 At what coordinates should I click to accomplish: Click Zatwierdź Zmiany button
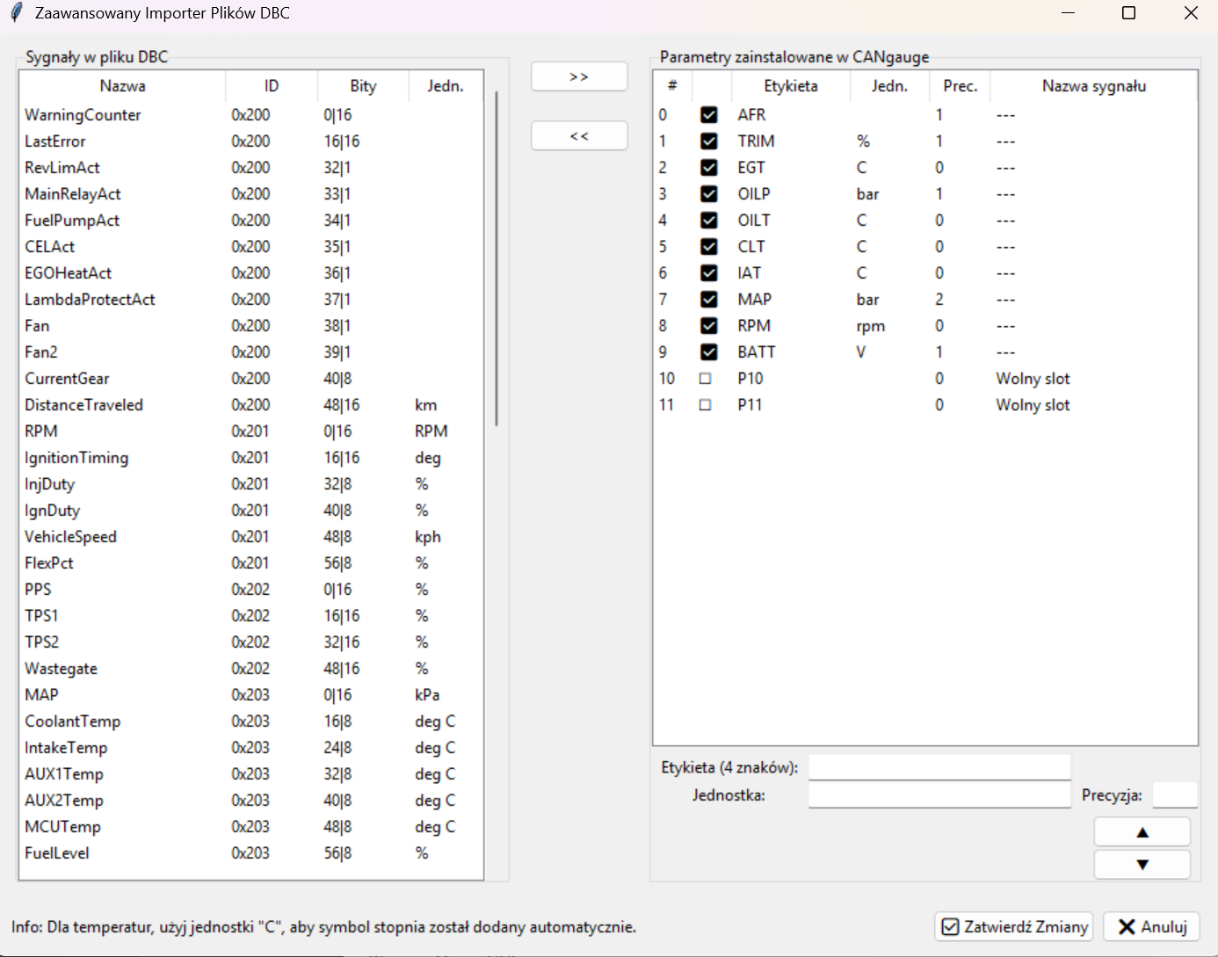(x=1014, y=926)
